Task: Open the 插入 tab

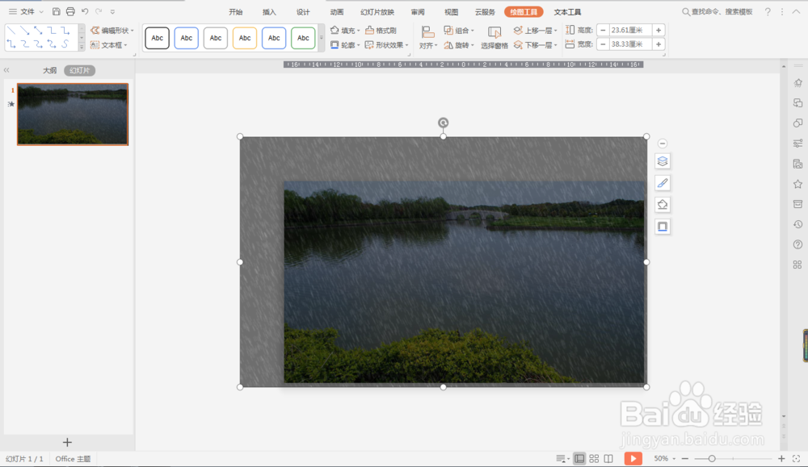Action: [269, 12]
